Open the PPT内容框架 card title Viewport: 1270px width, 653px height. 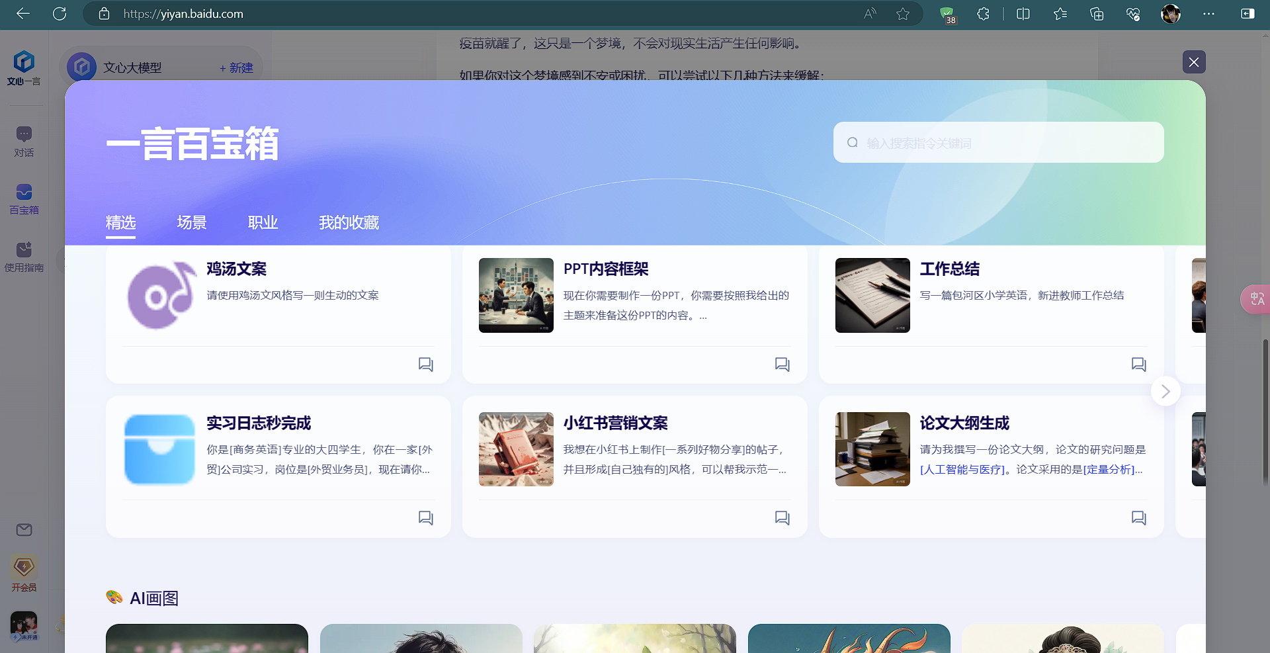606,269
